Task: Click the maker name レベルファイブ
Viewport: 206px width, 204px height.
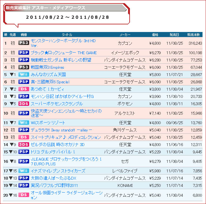Action: point(125,171)
